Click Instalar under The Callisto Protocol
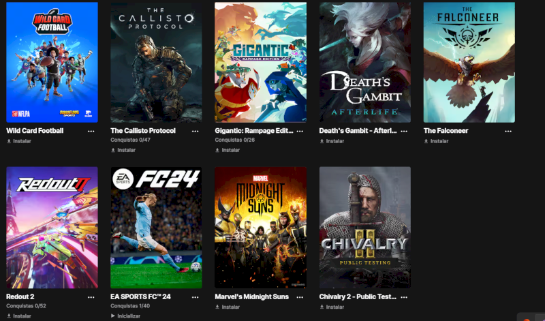 point(123,150)
